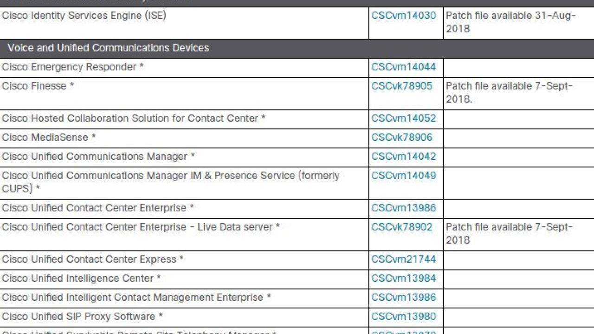Follow the CSCvm14052 link
This screenshot has height=334, width=594.
coord(403,118)
